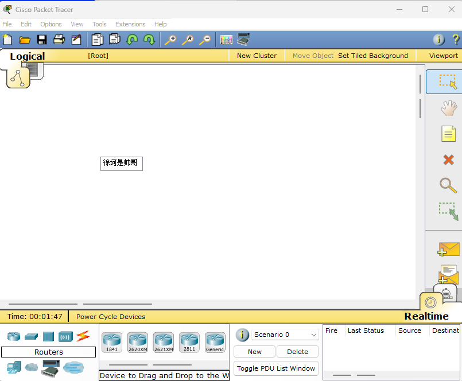462x381 pixels.
Task: Open the Activity Wizard icon
Action: (76, 40)
